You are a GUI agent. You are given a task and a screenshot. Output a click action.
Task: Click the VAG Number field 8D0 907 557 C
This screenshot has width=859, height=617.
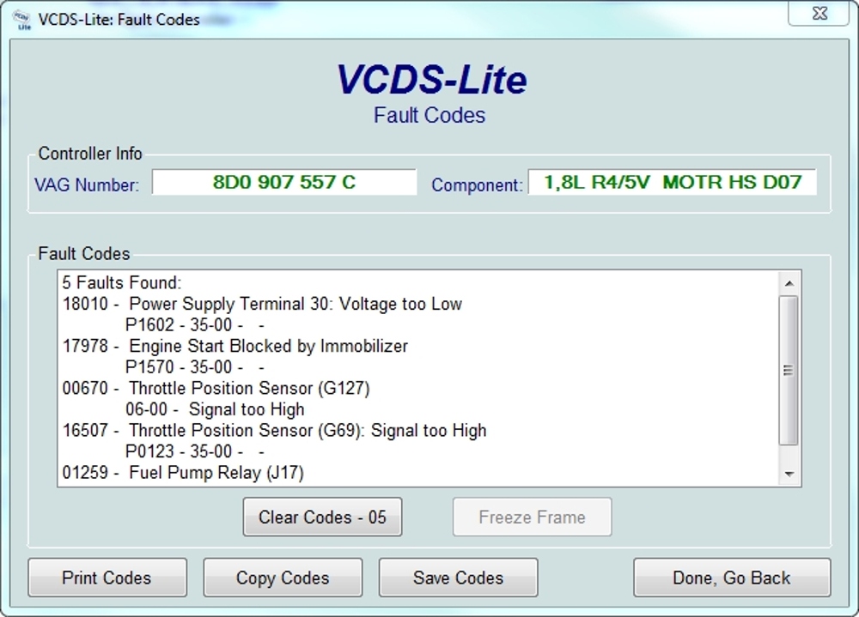(284, 182)
